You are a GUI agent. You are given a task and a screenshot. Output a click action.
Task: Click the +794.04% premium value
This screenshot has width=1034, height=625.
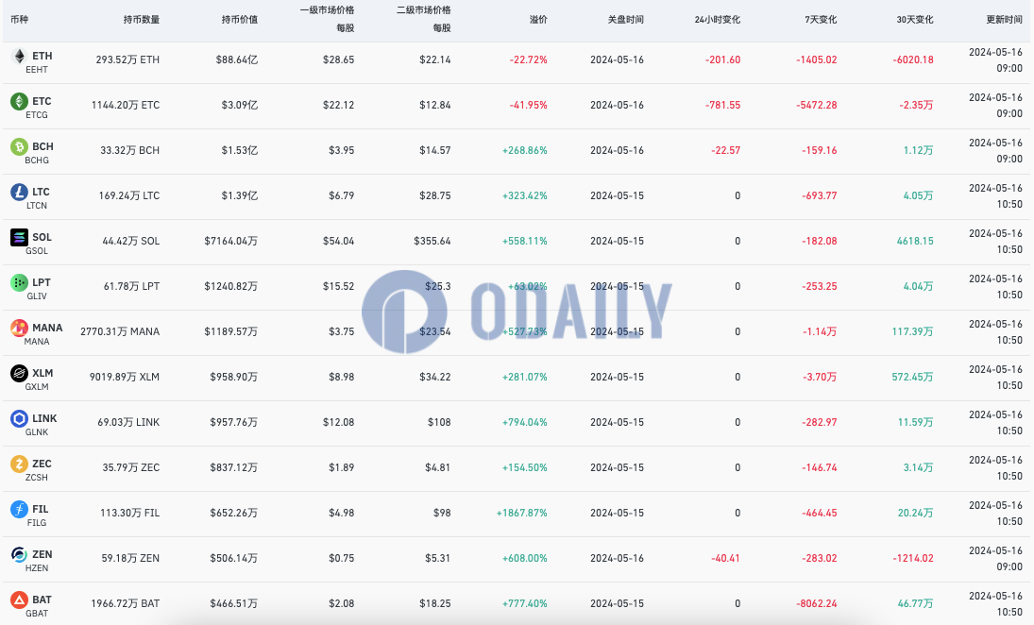pyautogui.click(x=525, y=422)
